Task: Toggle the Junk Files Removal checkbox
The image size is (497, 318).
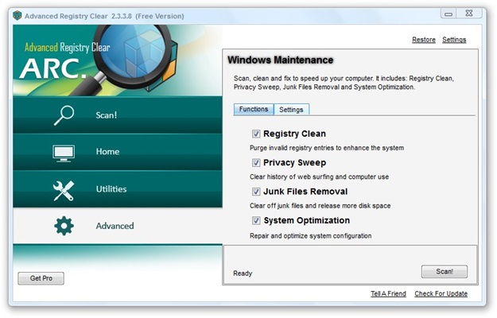Action: pyautogui.click(x=256, y=192)
